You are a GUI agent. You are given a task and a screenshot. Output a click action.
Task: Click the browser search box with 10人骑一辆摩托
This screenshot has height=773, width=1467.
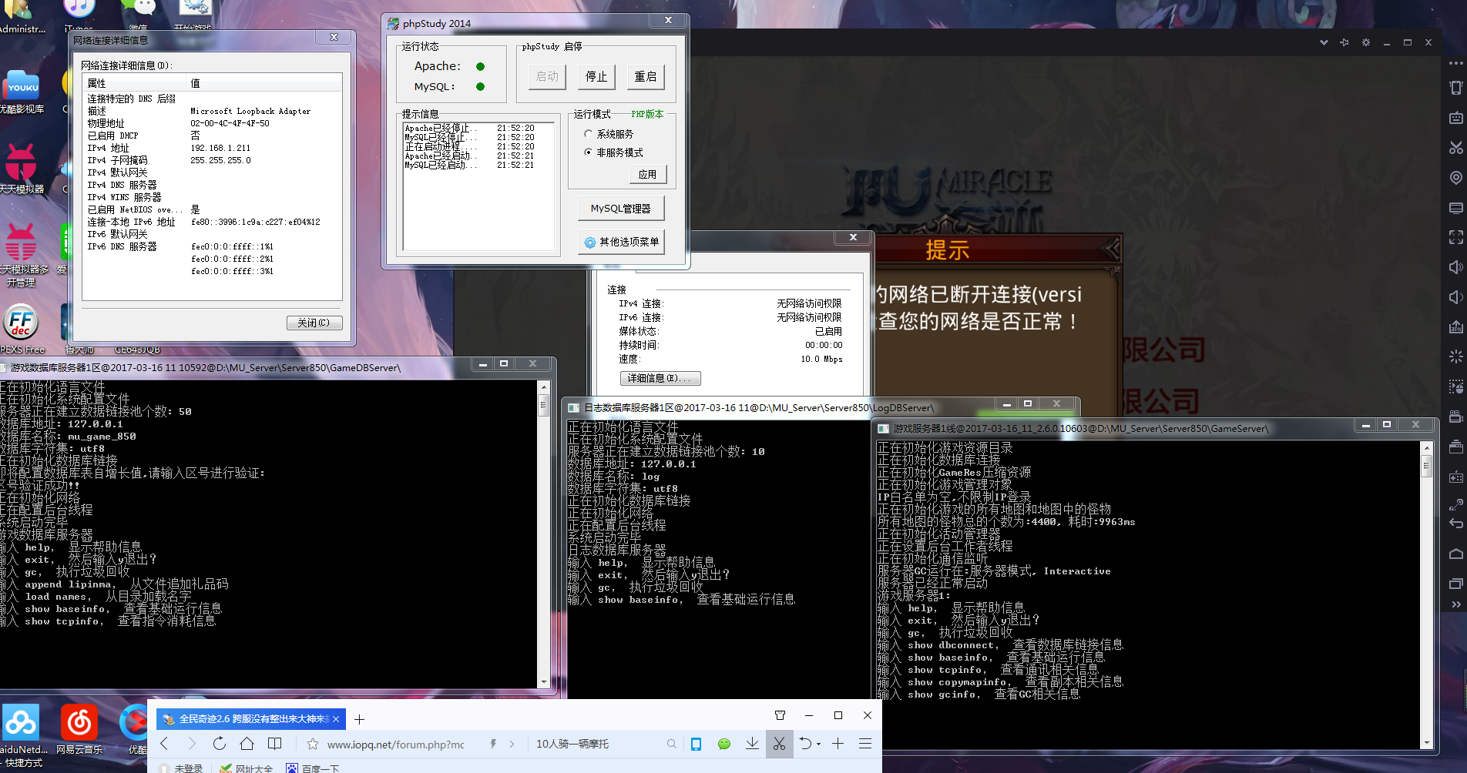click(597, 744)
